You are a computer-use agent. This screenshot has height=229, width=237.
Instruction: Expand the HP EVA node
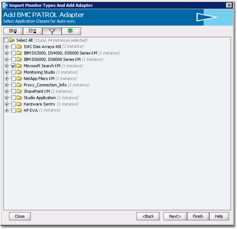(x=6, y=110)
